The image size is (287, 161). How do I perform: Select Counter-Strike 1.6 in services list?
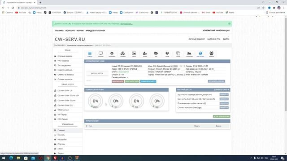[x=65, y=90]
